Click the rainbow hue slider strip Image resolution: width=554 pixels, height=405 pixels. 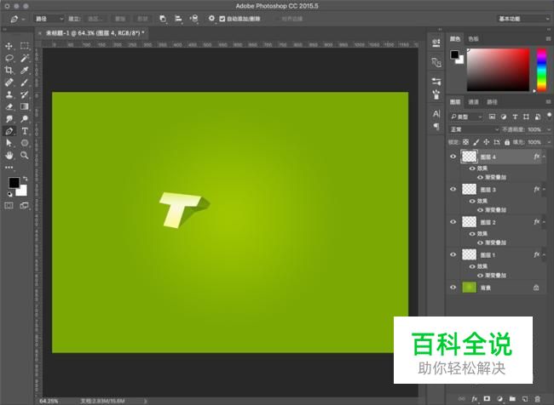(x=541, y=69)
